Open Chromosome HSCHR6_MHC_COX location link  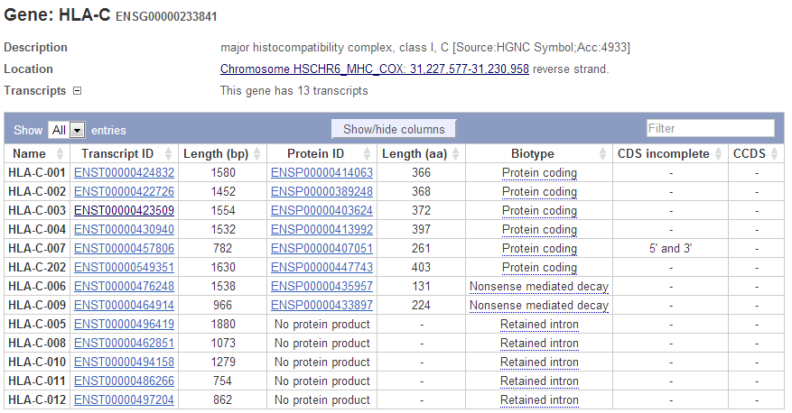pyautogui.click(x=375, y=69)
